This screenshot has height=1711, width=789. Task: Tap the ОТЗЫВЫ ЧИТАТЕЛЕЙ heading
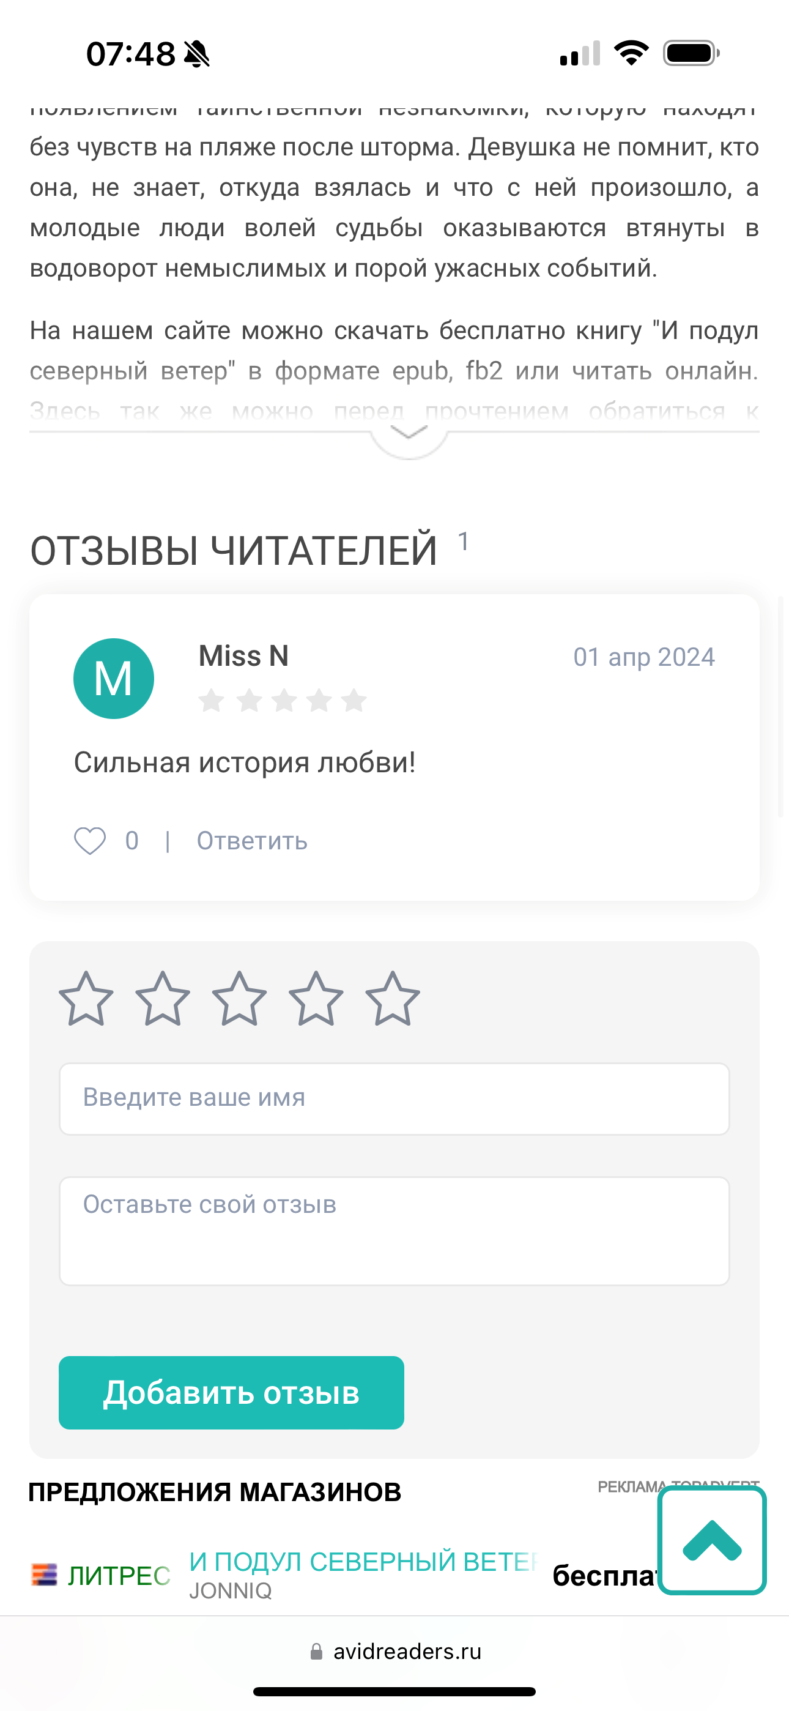pos(234,551)
